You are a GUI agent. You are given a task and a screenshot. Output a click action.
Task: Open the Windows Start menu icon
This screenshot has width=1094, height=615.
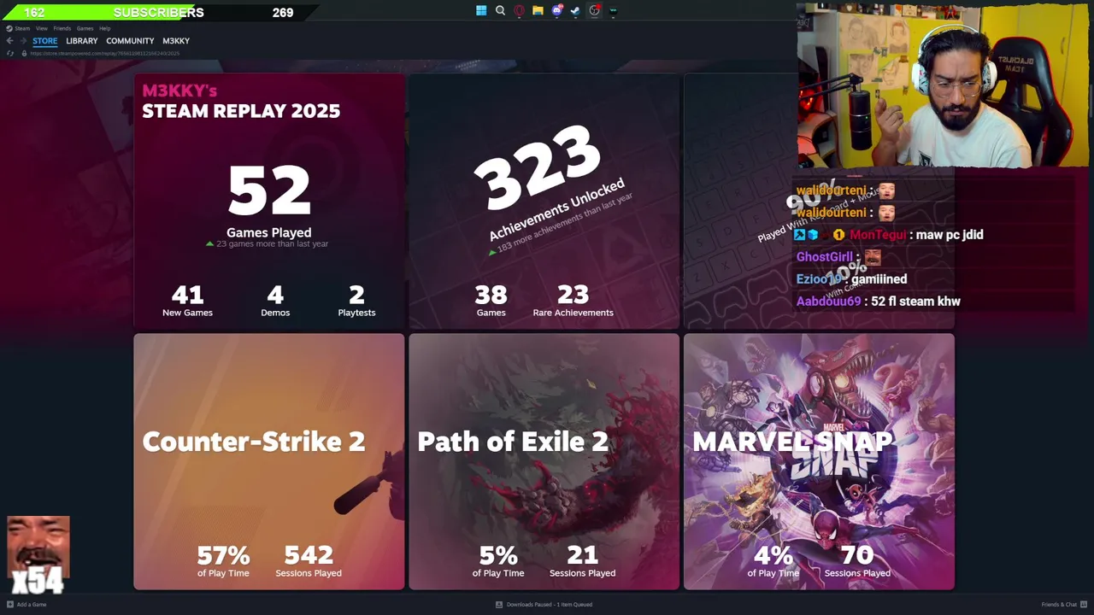[x=481, y=11]
